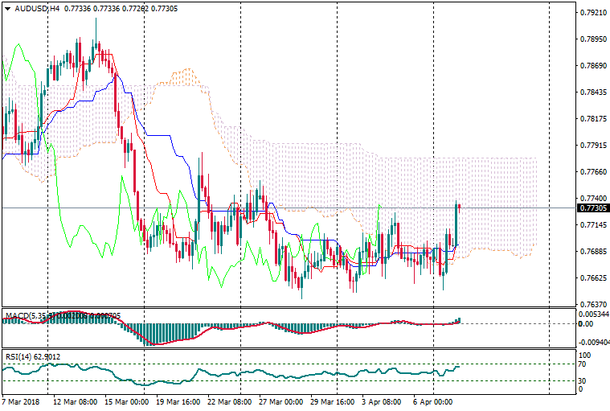610x411 pixels.
Task: Select the 12 Mar 08:00 time label
Action: (75, 401)
